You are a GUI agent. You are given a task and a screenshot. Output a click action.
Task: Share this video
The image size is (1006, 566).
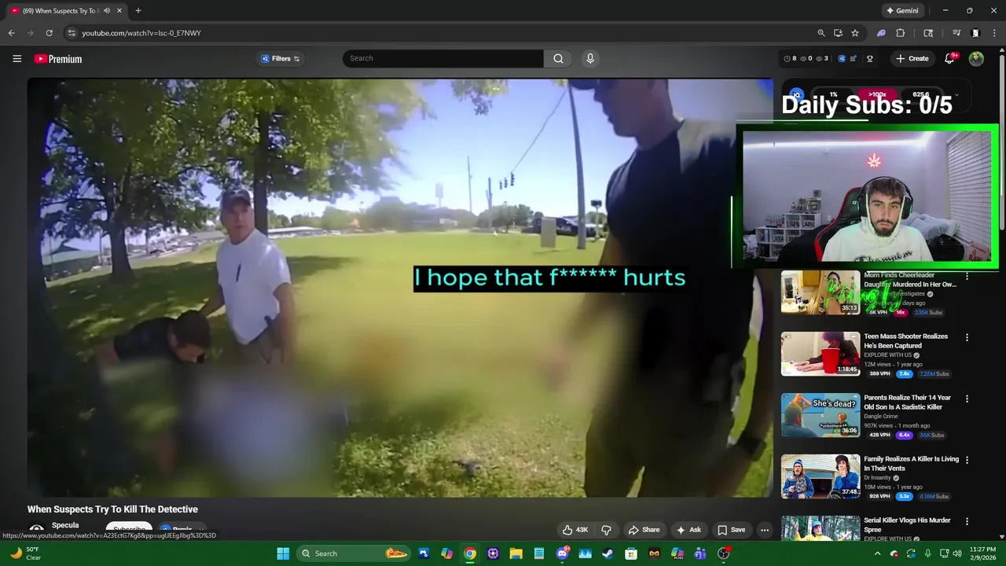pyautogui.click(x=644, y=530)
